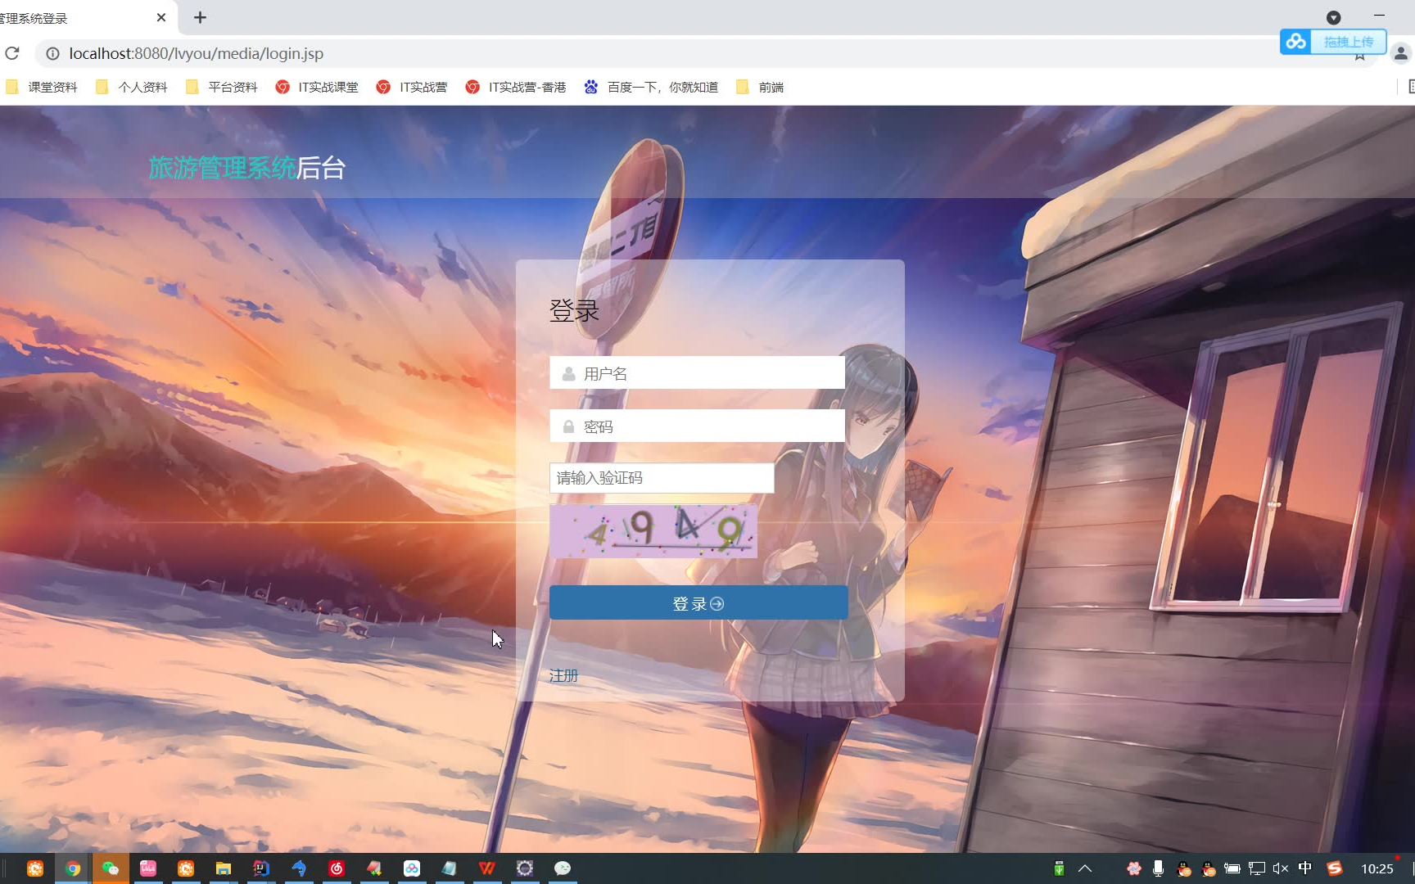Switch the 中 input language indicator
The image size is (1415, 884).
tap(1305, 868)
